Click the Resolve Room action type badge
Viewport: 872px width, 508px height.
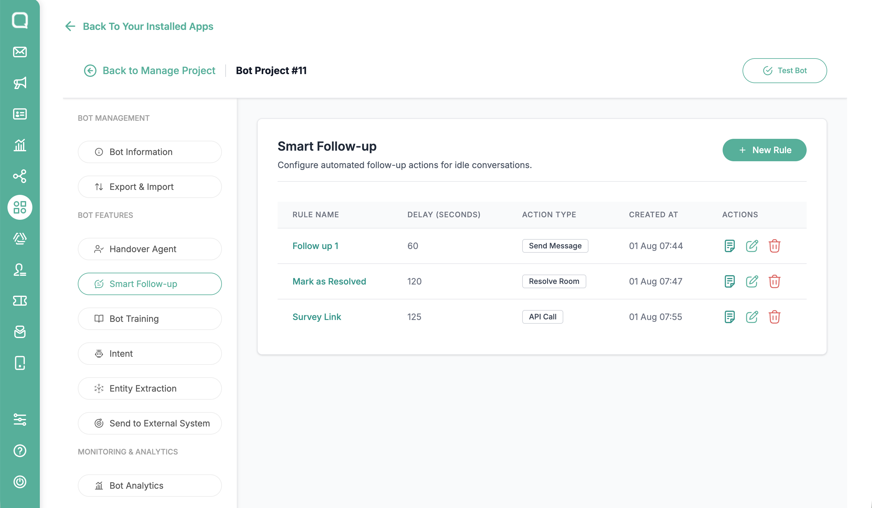(554, 281)
